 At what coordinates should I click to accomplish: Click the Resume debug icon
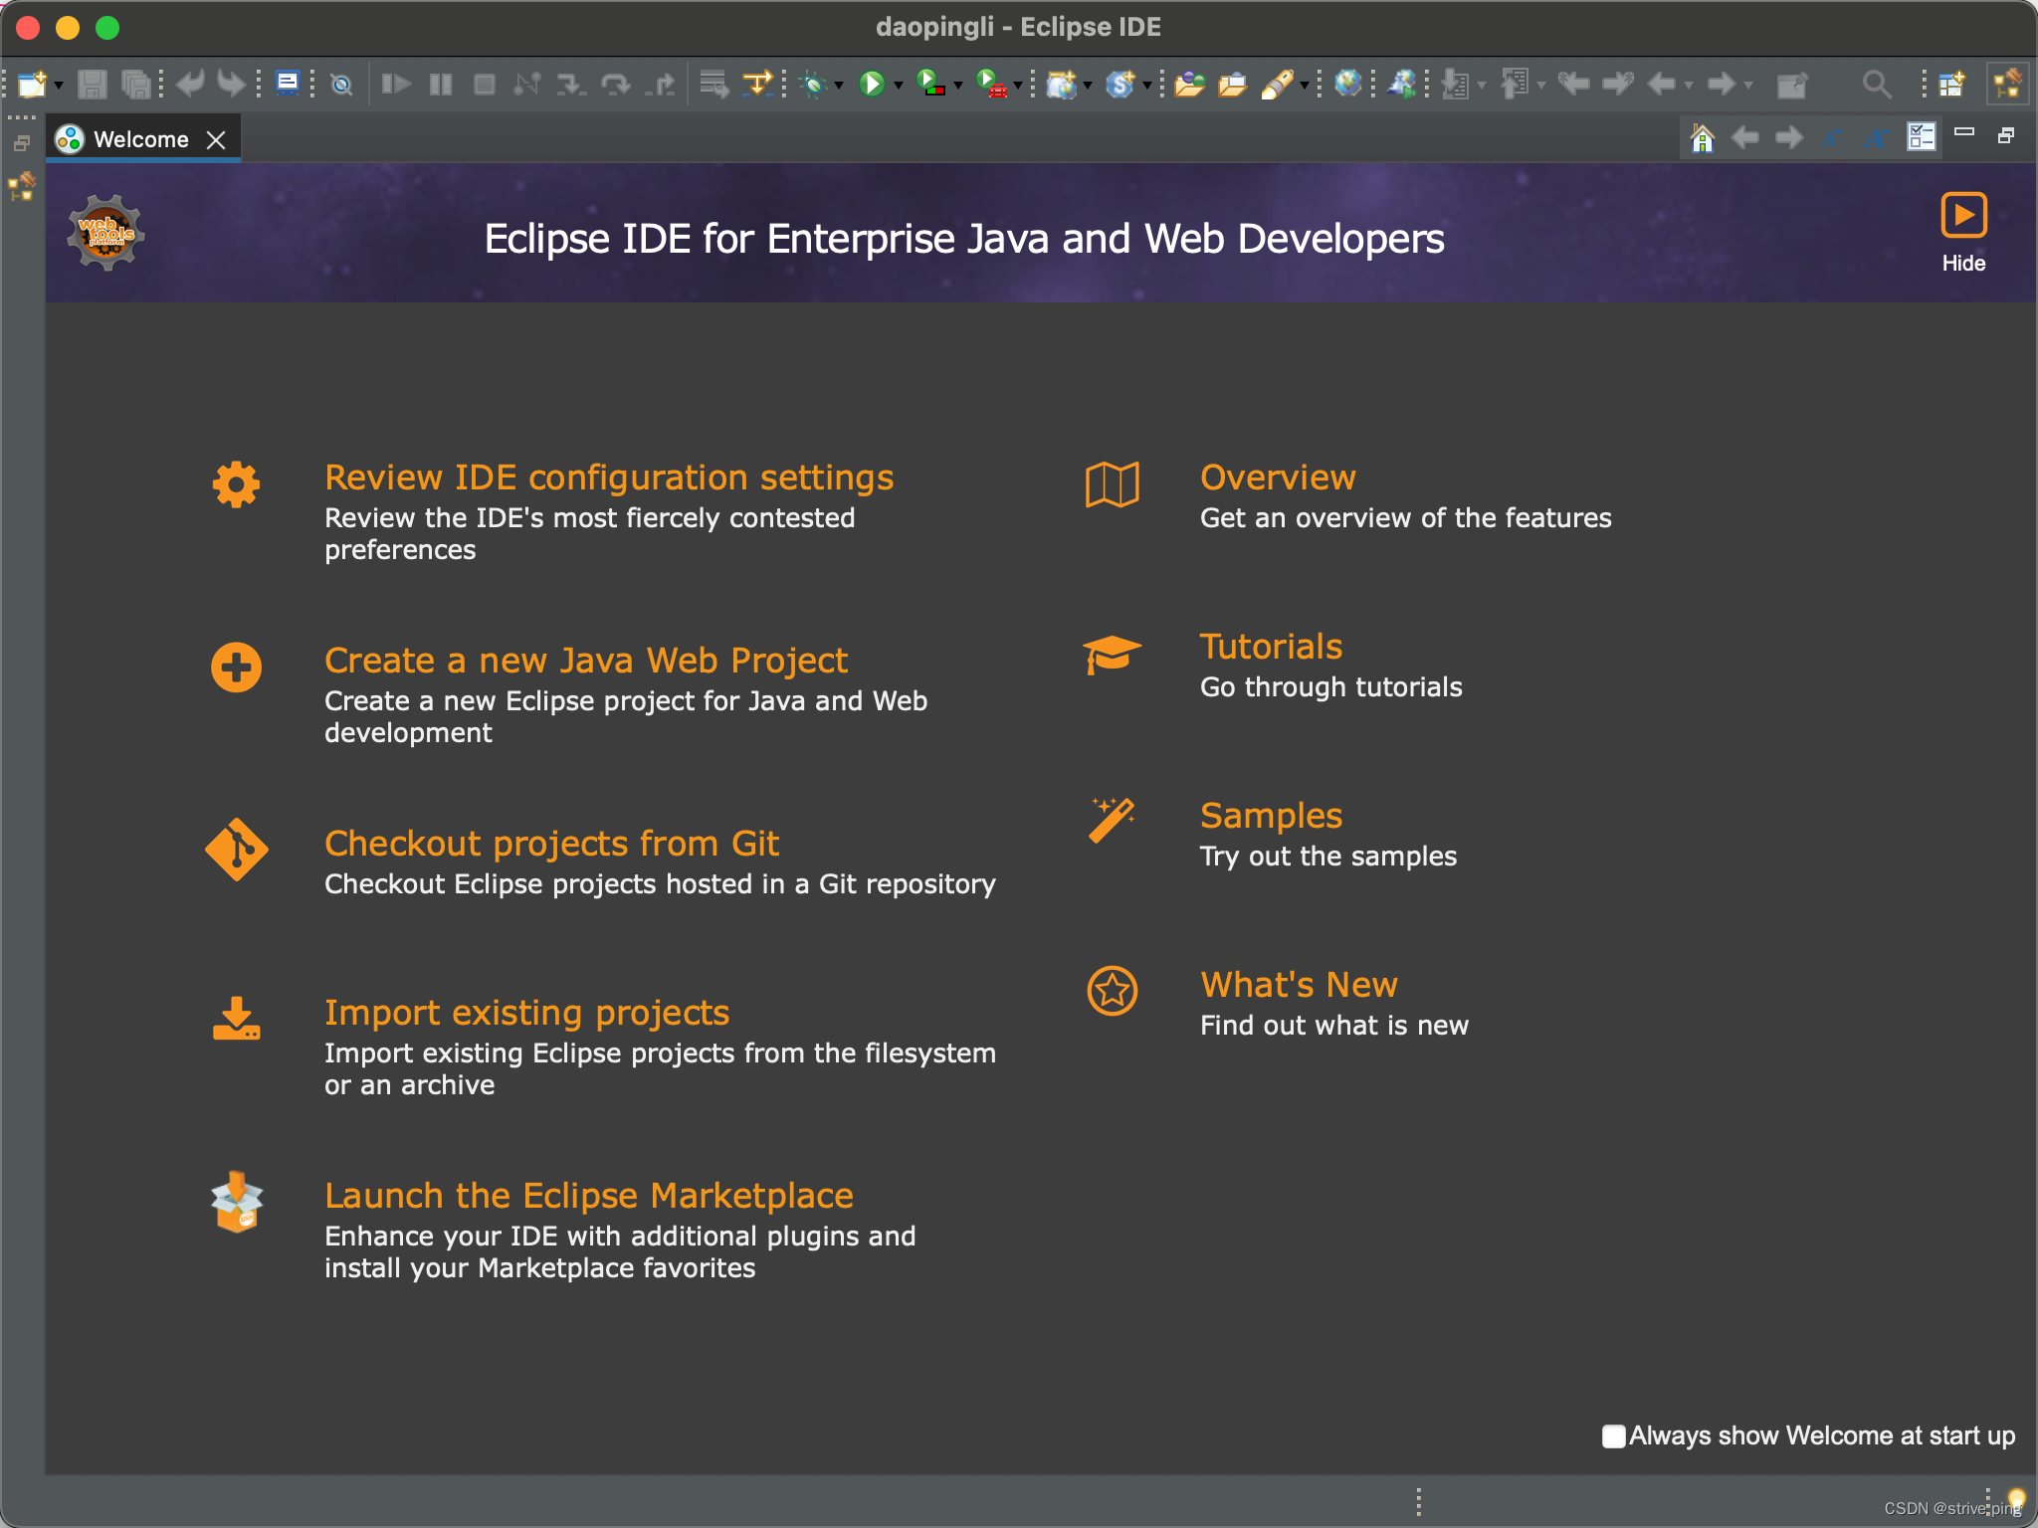[x=396, y=84]
